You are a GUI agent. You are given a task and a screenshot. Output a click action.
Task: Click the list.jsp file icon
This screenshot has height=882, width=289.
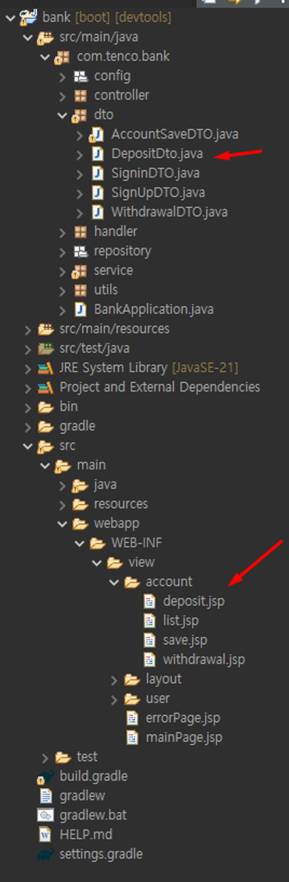(149, 621)
